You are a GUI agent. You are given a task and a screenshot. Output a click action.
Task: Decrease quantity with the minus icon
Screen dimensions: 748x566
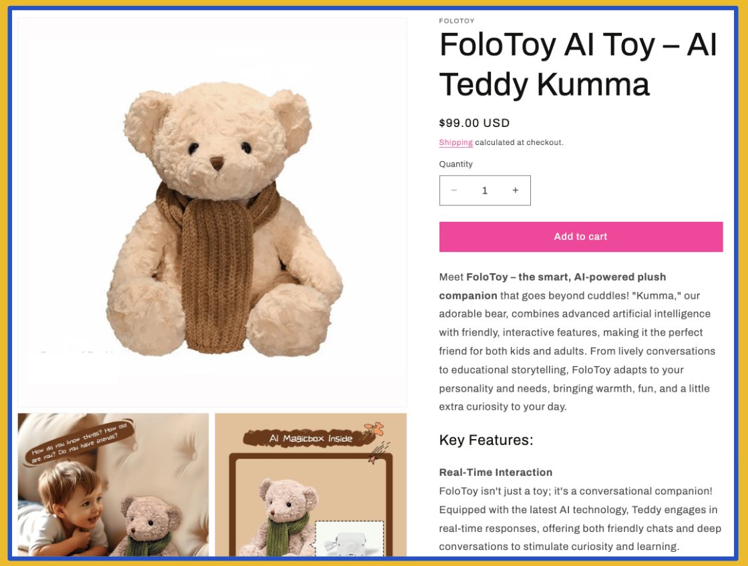(x=454, y=190)
